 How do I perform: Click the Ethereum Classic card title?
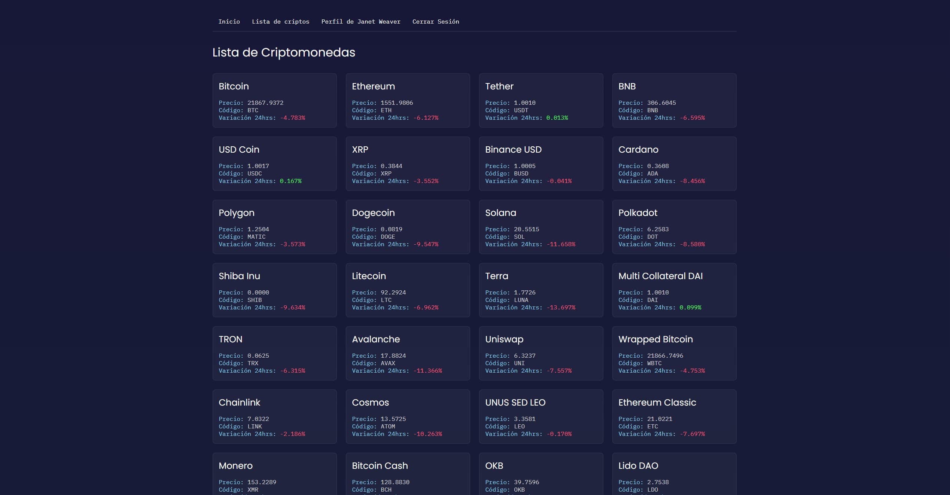tap(657, 403)
